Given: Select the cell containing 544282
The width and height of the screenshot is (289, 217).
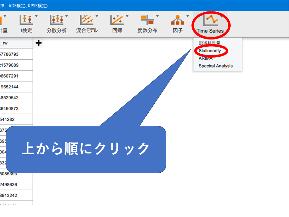Looking at the screenshot, I should (x=15, y=119).
